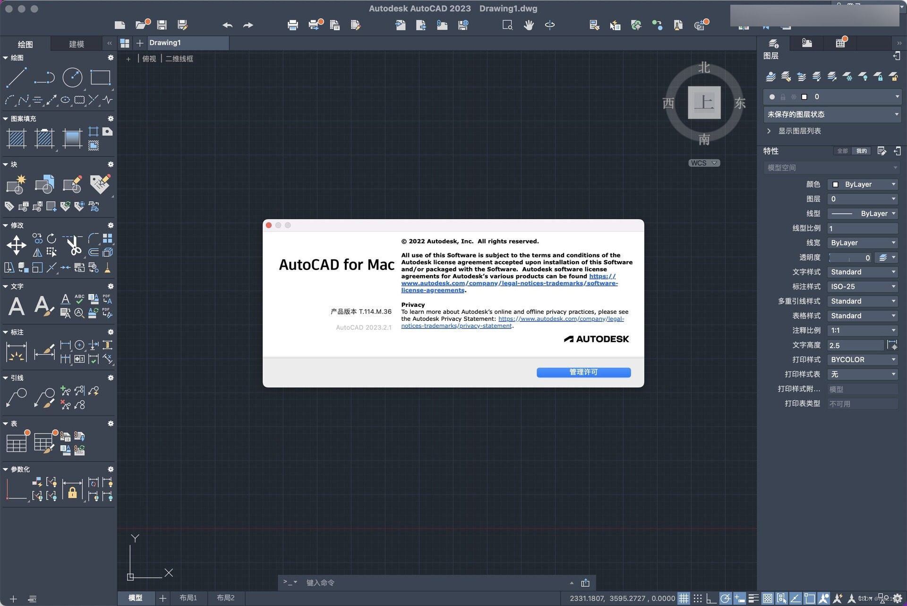Image resolution: width=907 pixels, height=606 pixels.
Task: Select the Circle drawing tool
Action: point(72,77)
